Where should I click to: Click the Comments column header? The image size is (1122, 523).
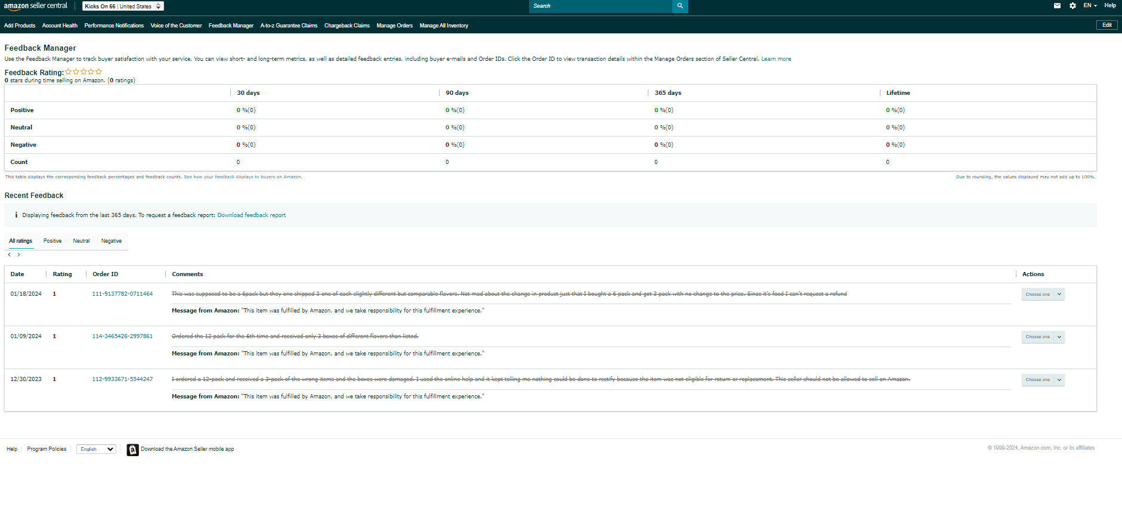[187, 274]
